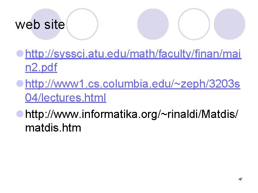Screen dimensions: 258x193
Task: Select the hollow circle right of the title
Action: [82, 24]
